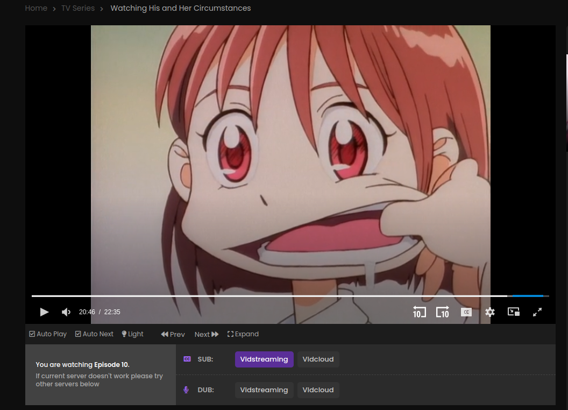Toggle closed captions CC button
This screenshot has width=568, height=410.
pyautogui.click(x=466, y=312)
